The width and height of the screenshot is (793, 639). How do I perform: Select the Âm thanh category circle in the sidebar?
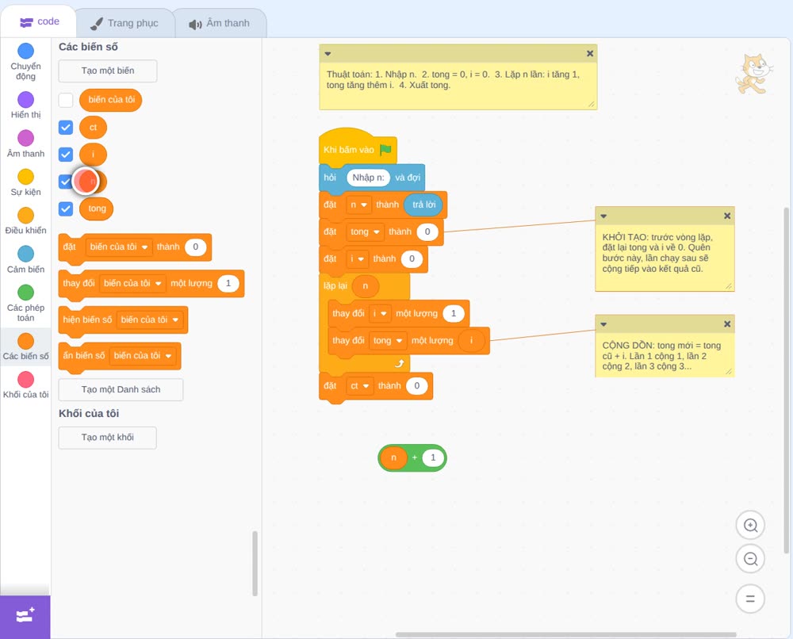(26, 138)
